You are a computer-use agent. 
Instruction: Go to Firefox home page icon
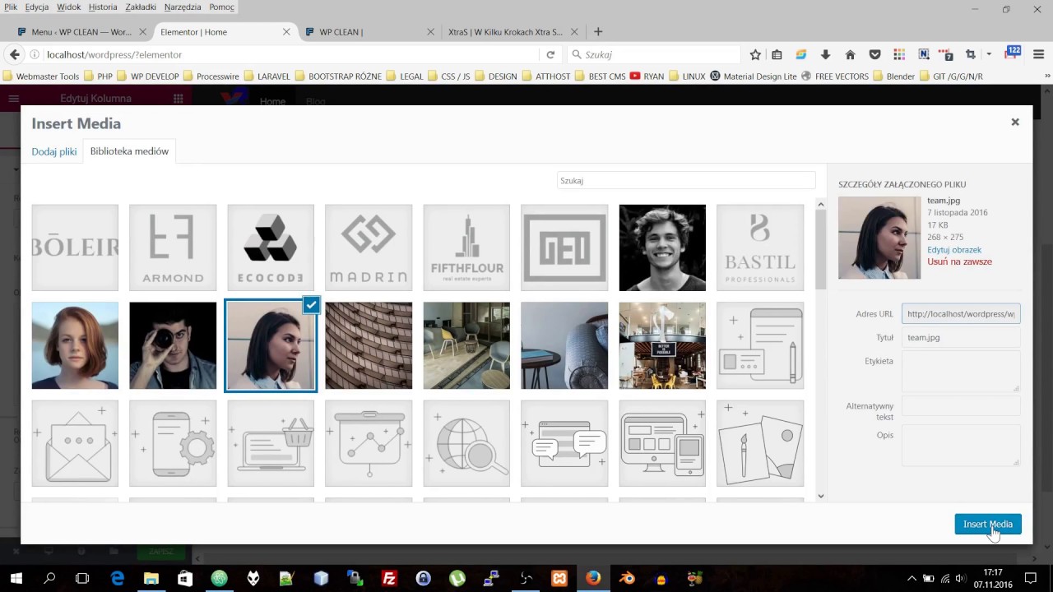click(851, 54)
